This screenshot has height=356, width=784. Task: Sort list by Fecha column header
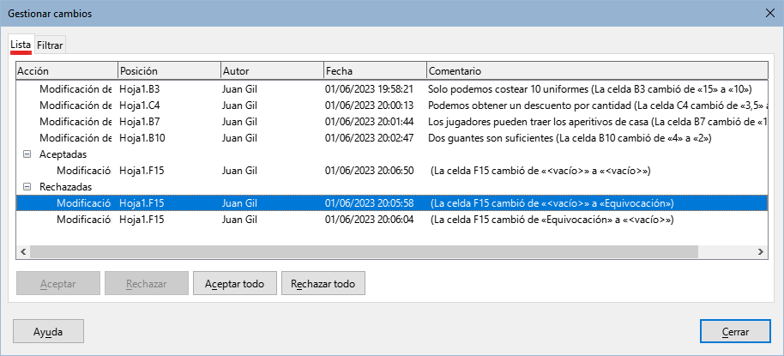point(373,70)
